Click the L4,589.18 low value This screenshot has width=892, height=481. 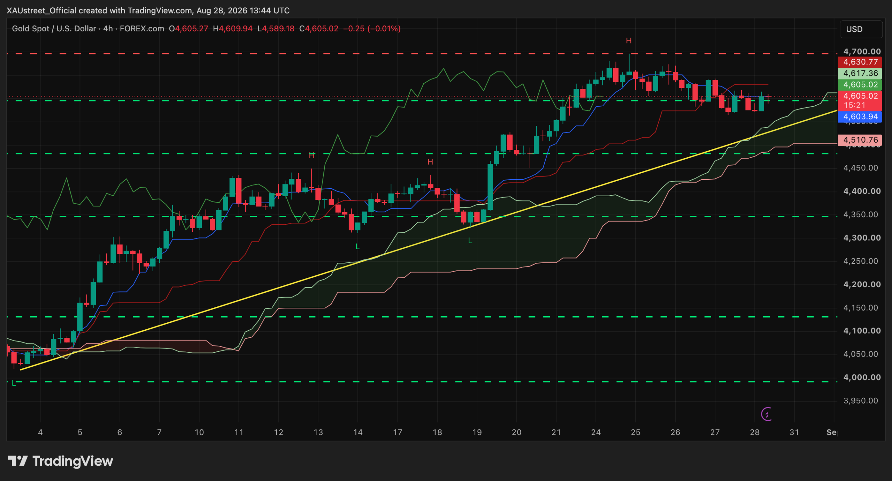coord(276,29)
